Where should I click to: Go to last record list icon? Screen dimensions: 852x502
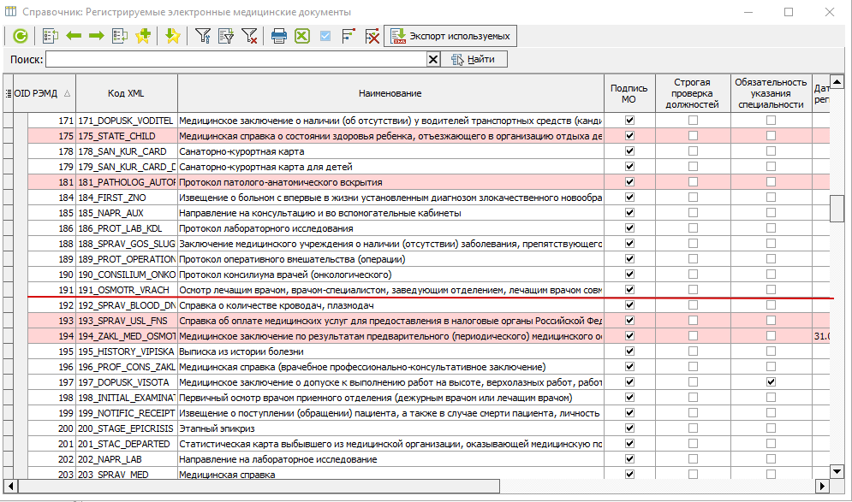[120, 37]
